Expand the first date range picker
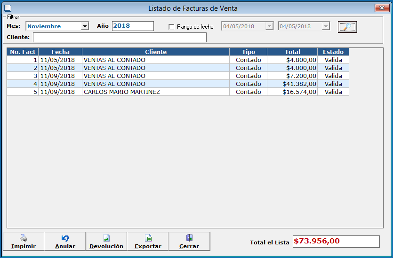 269,26
